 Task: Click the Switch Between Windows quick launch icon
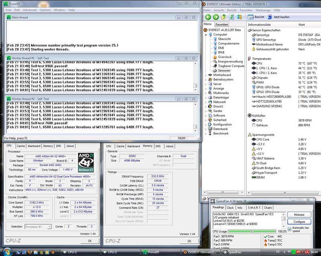pos(24,252)
